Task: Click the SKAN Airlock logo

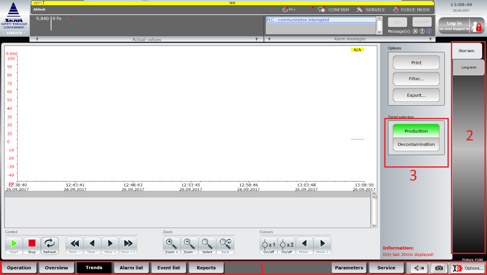Action: tap(14, 18)
